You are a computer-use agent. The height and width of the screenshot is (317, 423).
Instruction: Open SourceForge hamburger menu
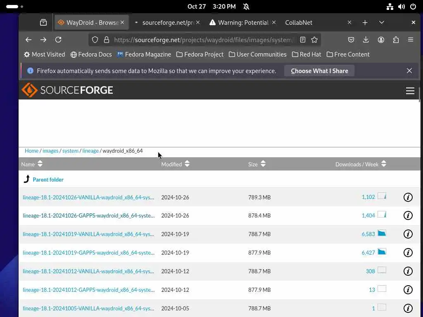(x=410, y=90)
